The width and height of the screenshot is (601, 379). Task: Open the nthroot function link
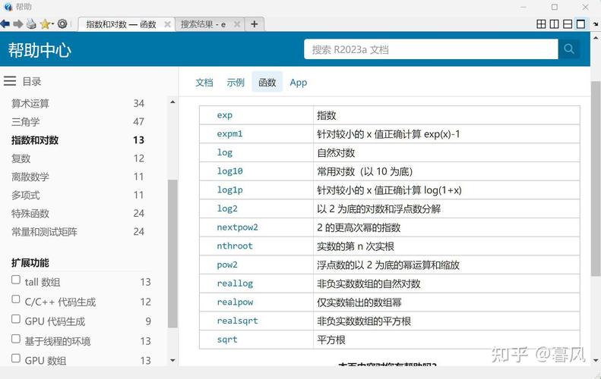click(235, 246)
